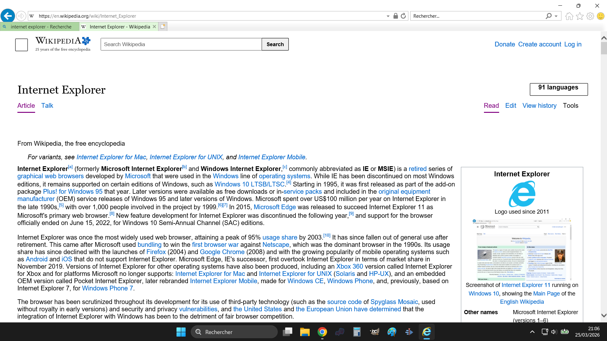The image size is (607, 341).
Task: Toggle the Wikipedia main menu box
Action: (x=22, y=45)
